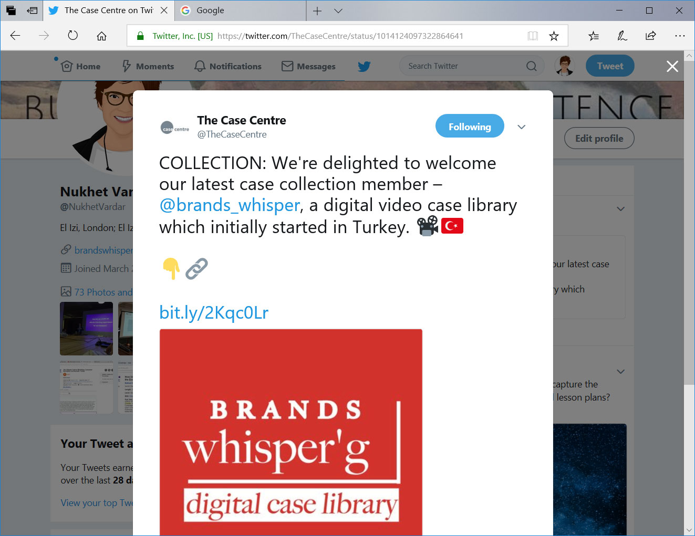
Task: Close the tweet overlay with the X icon
Action: click(x=672, y=66)
